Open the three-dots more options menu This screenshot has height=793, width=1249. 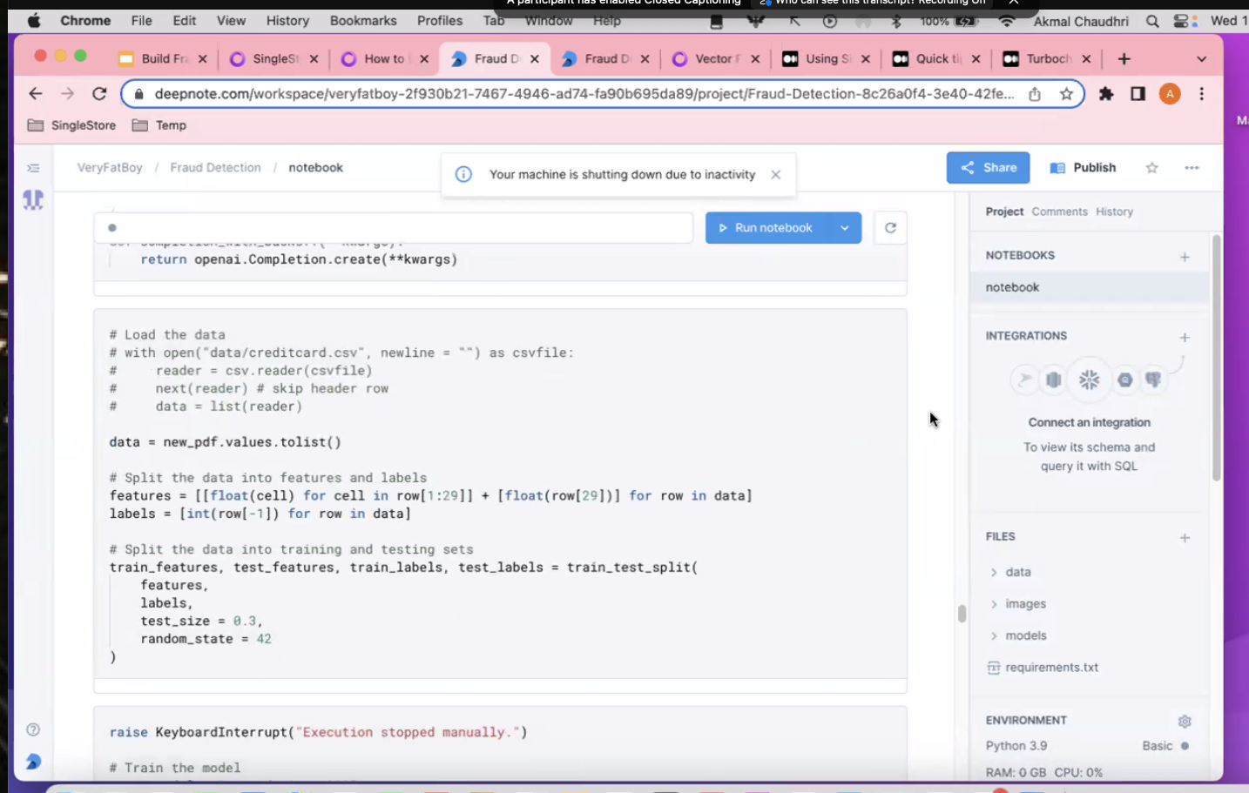(1192, 168)
